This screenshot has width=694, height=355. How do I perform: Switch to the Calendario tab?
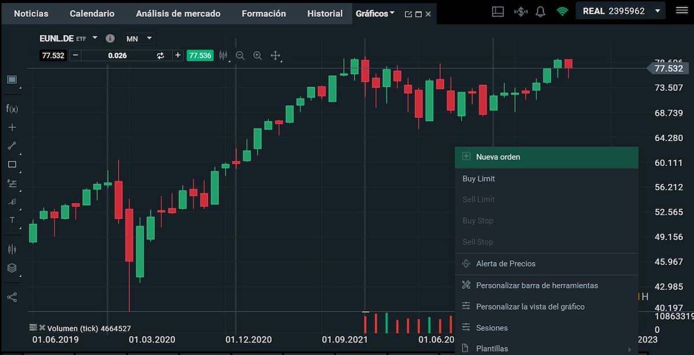pos(92,13)
